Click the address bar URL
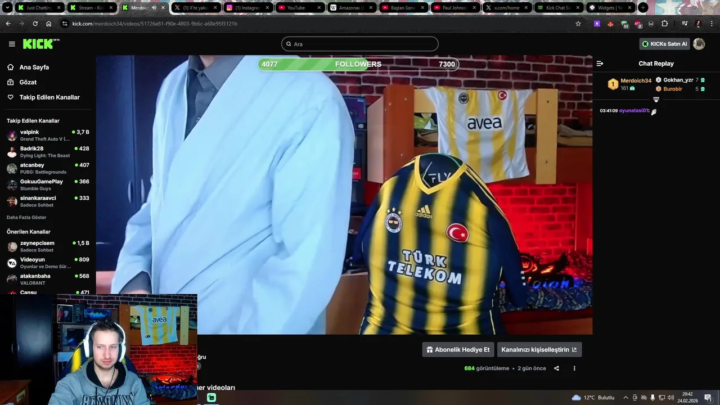Image resolution: width=720 pixels, height=405 pixels. click(155, 24)
